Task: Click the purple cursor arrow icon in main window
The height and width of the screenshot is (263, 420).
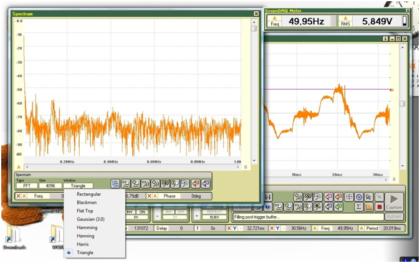Action: (x=328, y=197)
